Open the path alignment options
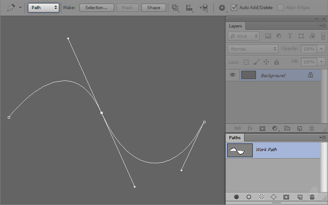The width and height of the screenshot is (328, 205). pyautogui.click(x=189, y=8)
